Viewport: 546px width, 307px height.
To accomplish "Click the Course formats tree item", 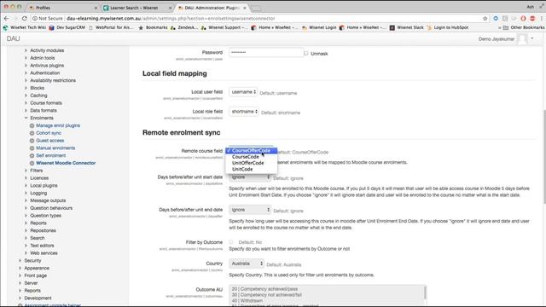I will point(46,103).
